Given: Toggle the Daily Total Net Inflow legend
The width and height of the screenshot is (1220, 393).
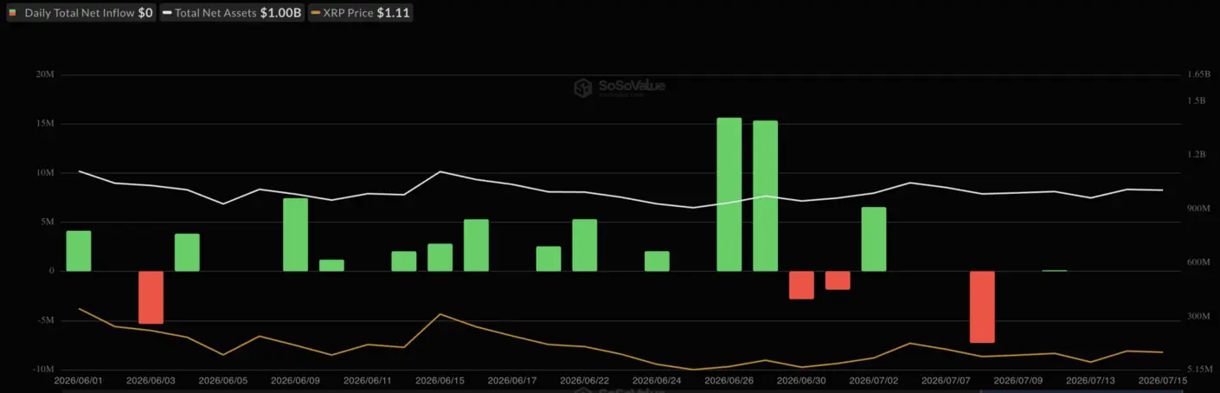Looking at the screenshot, I should pos(81,14).
